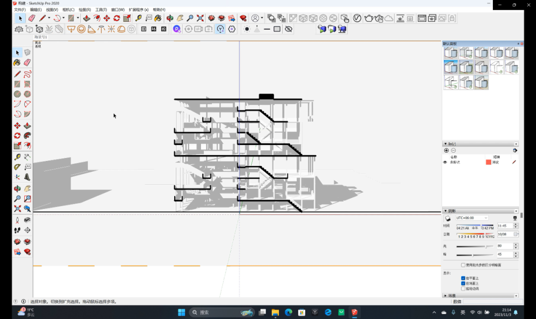Toggle 在平面上 shadow display checkbox
The height and width of the screenshot is (319, 536).
(463, 278)
